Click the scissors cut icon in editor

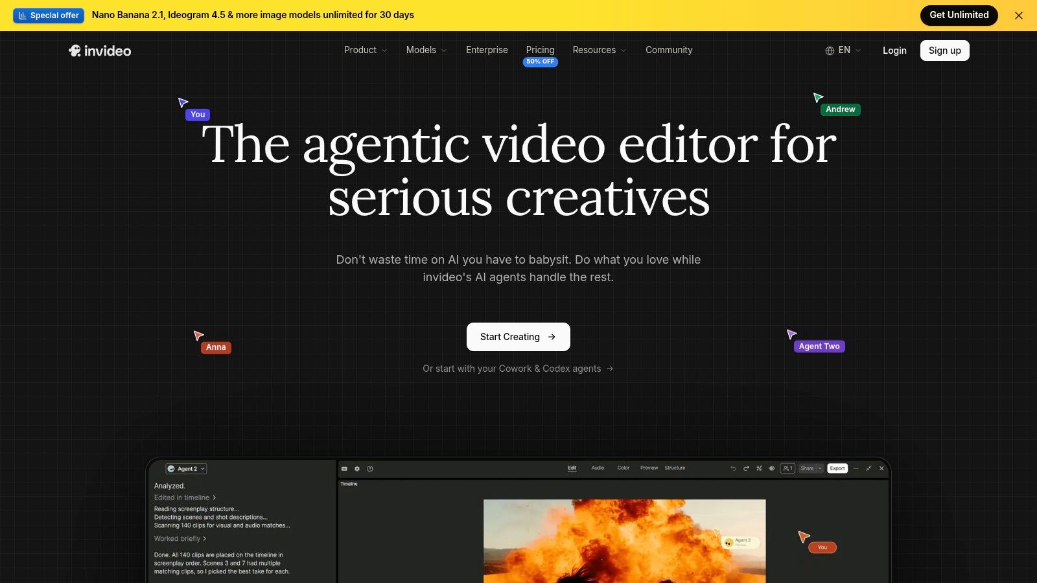pos(759,468)
